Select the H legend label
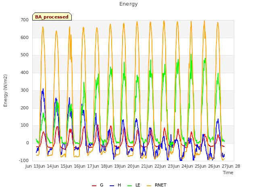 point(119,185)
